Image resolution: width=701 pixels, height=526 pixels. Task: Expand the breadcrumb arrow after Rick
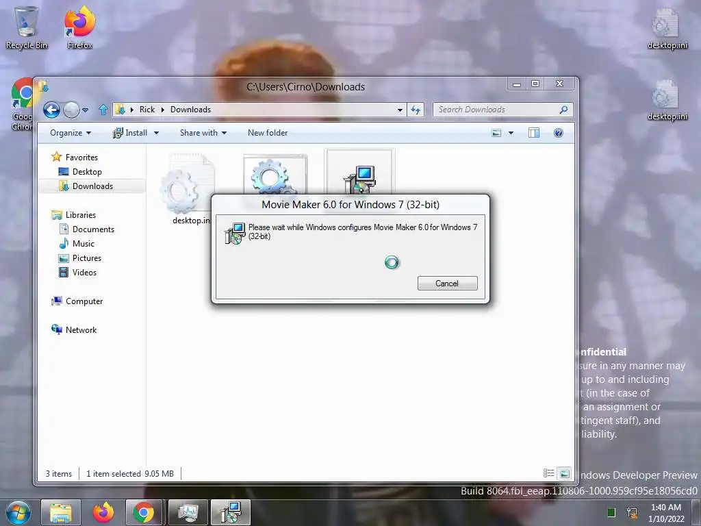(162, 110)
